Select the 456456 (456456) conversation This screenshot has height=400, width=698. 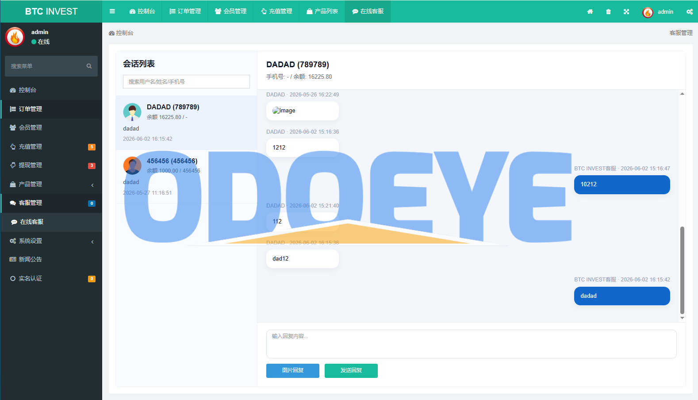pyautogui.click(x=186, y=177)
